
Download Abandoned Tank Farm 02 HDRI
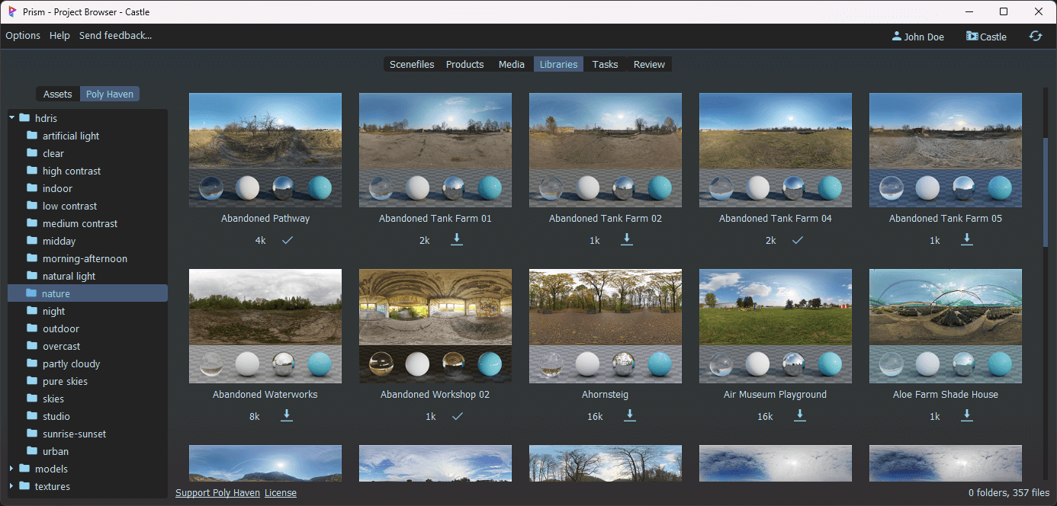[x=627, y=239]
